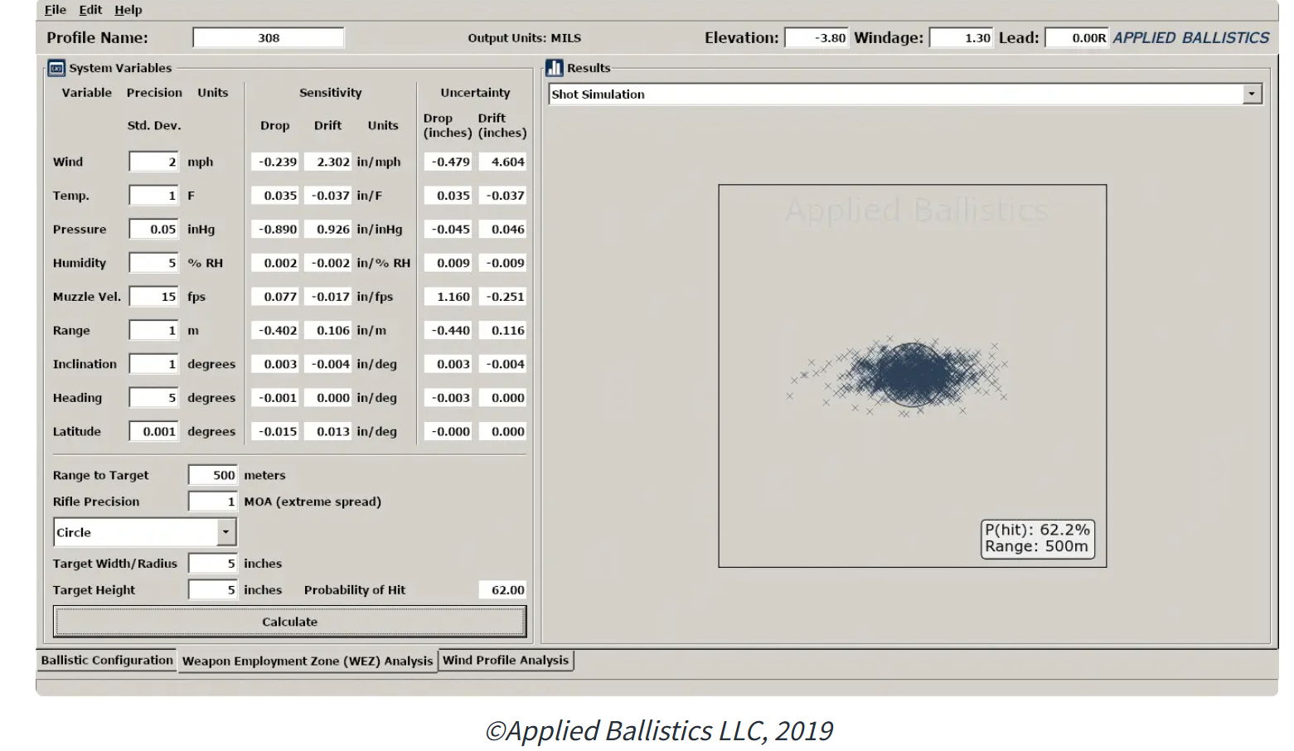Click Muzzle Vel. drop uncertainty value 1.160
This screenshot has height=751, width=1294.
pos(448,297)
